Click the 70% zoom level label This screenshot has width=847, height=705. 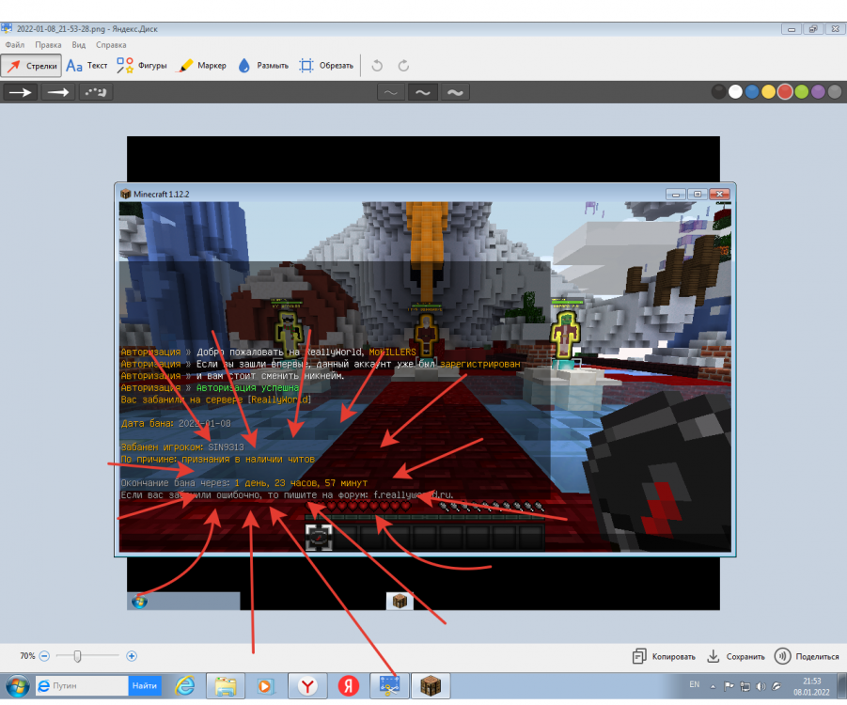click(27, 656)
